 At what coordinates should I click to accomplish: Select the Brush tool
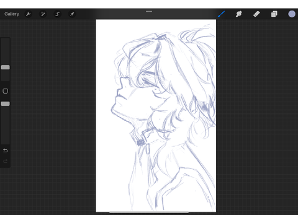221,14
